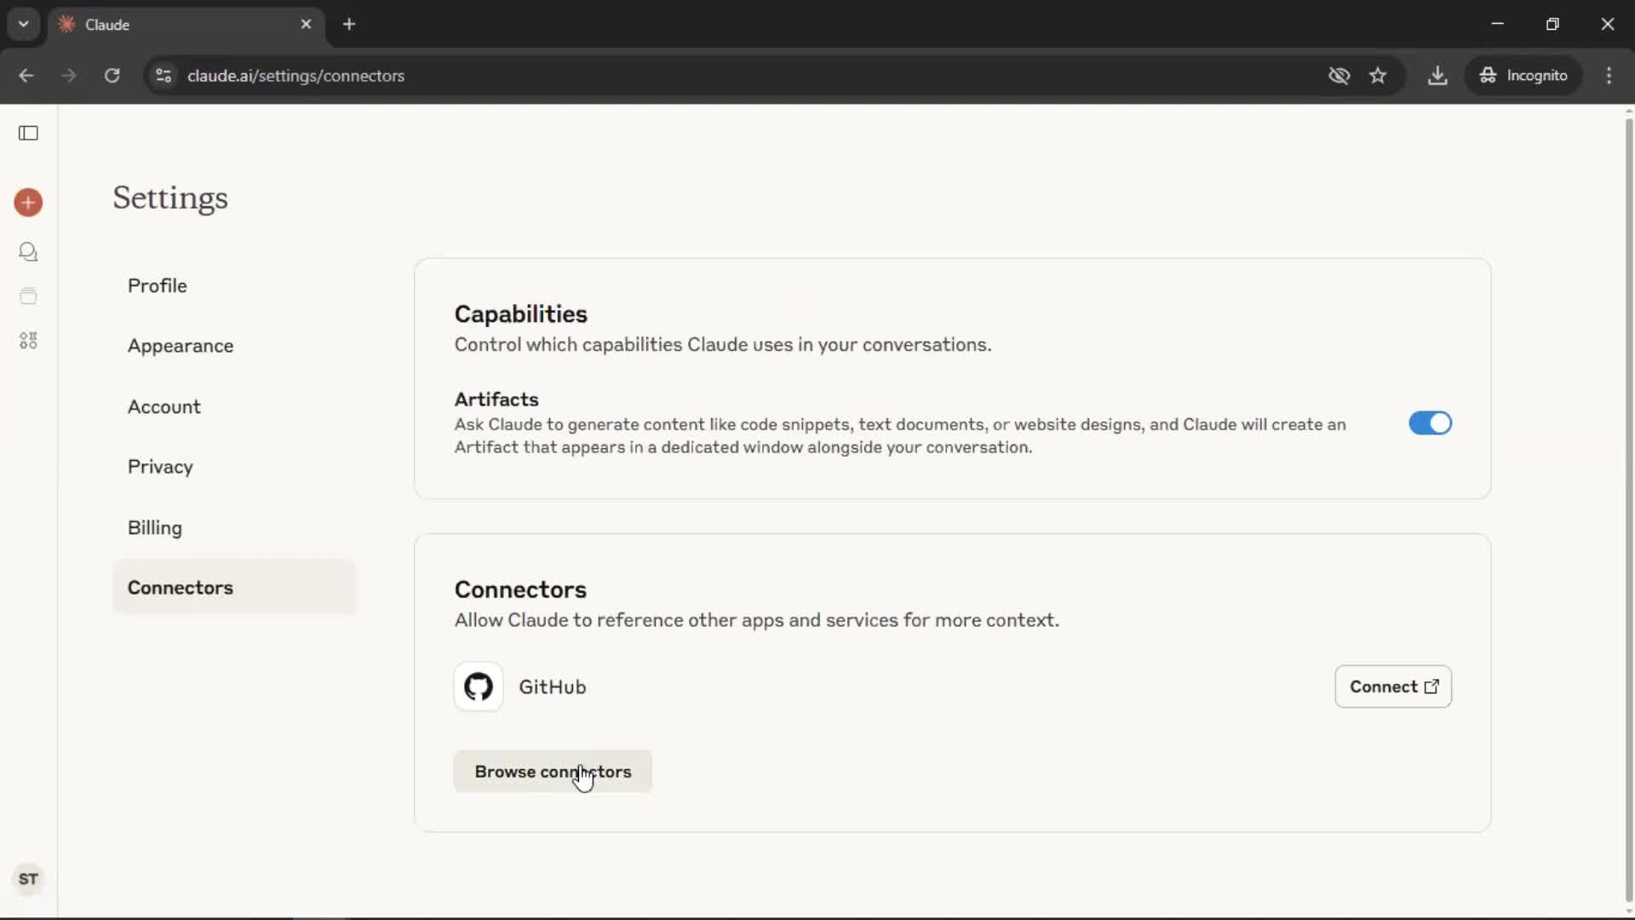This screenshot has width=1635, height=920.
Task: Open the Chrome three-dot menu
Action: pos(1609,76)
